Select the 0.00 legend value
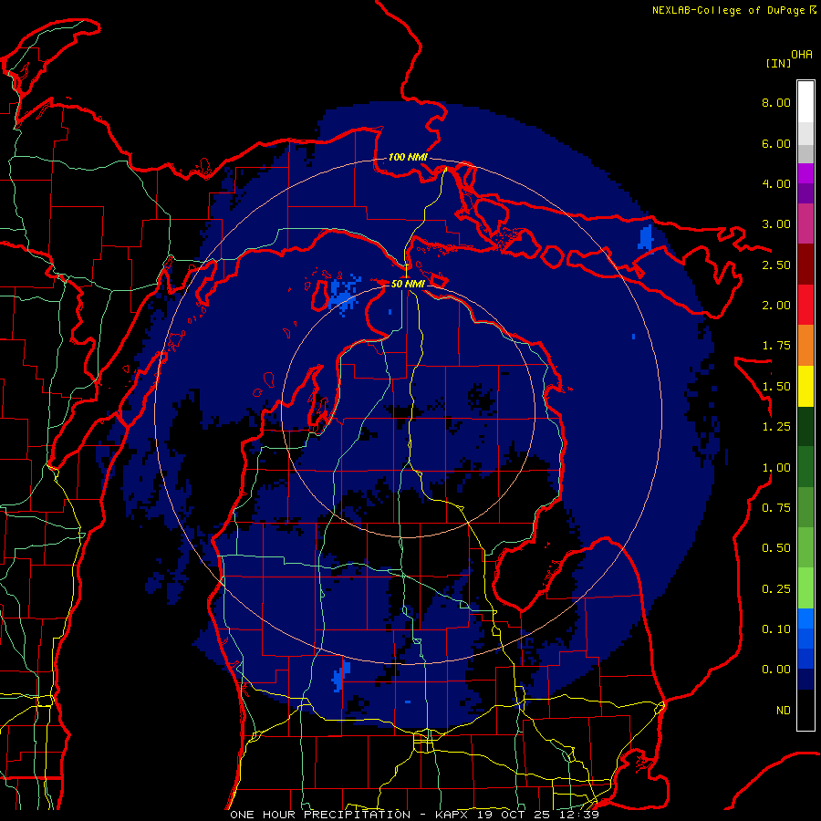Screen dimensions: 821x821 [776, 670]
